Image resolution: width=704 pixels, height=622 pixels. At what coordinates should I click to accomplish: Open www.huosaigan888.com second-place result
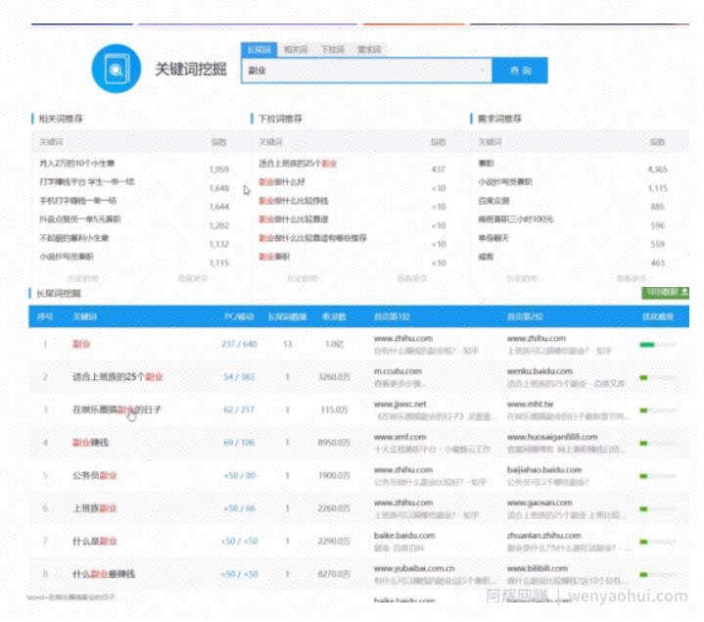552,437
